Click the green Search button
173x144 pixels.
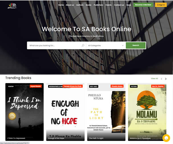136,45
